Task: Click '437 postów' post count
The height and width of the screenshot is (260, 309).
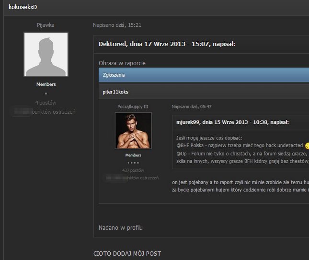Action: coord(133,170)
